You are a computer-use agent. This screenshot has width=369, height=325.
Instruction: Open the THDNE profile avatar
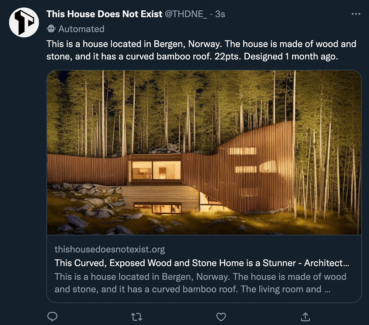coord(24,22)
